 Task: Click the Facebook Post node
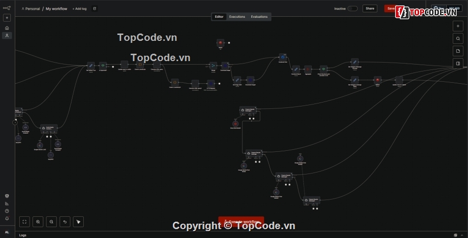click(282, 57)
